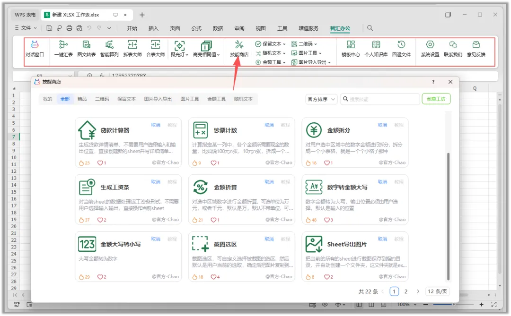This screenshot has width=511, height=316.
Task: Open the 合表大师 tool
Action: pos(156,49)
